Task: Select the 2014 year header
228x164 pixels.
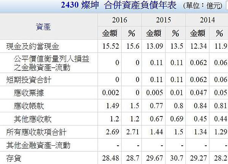Action: [x=207, y=20]
